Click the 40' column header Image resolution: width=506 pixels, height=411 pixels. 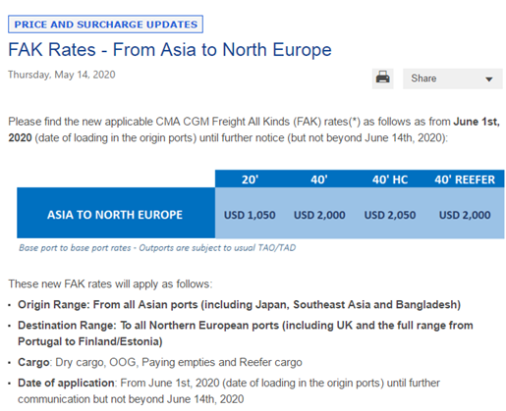tap(319, 180)
